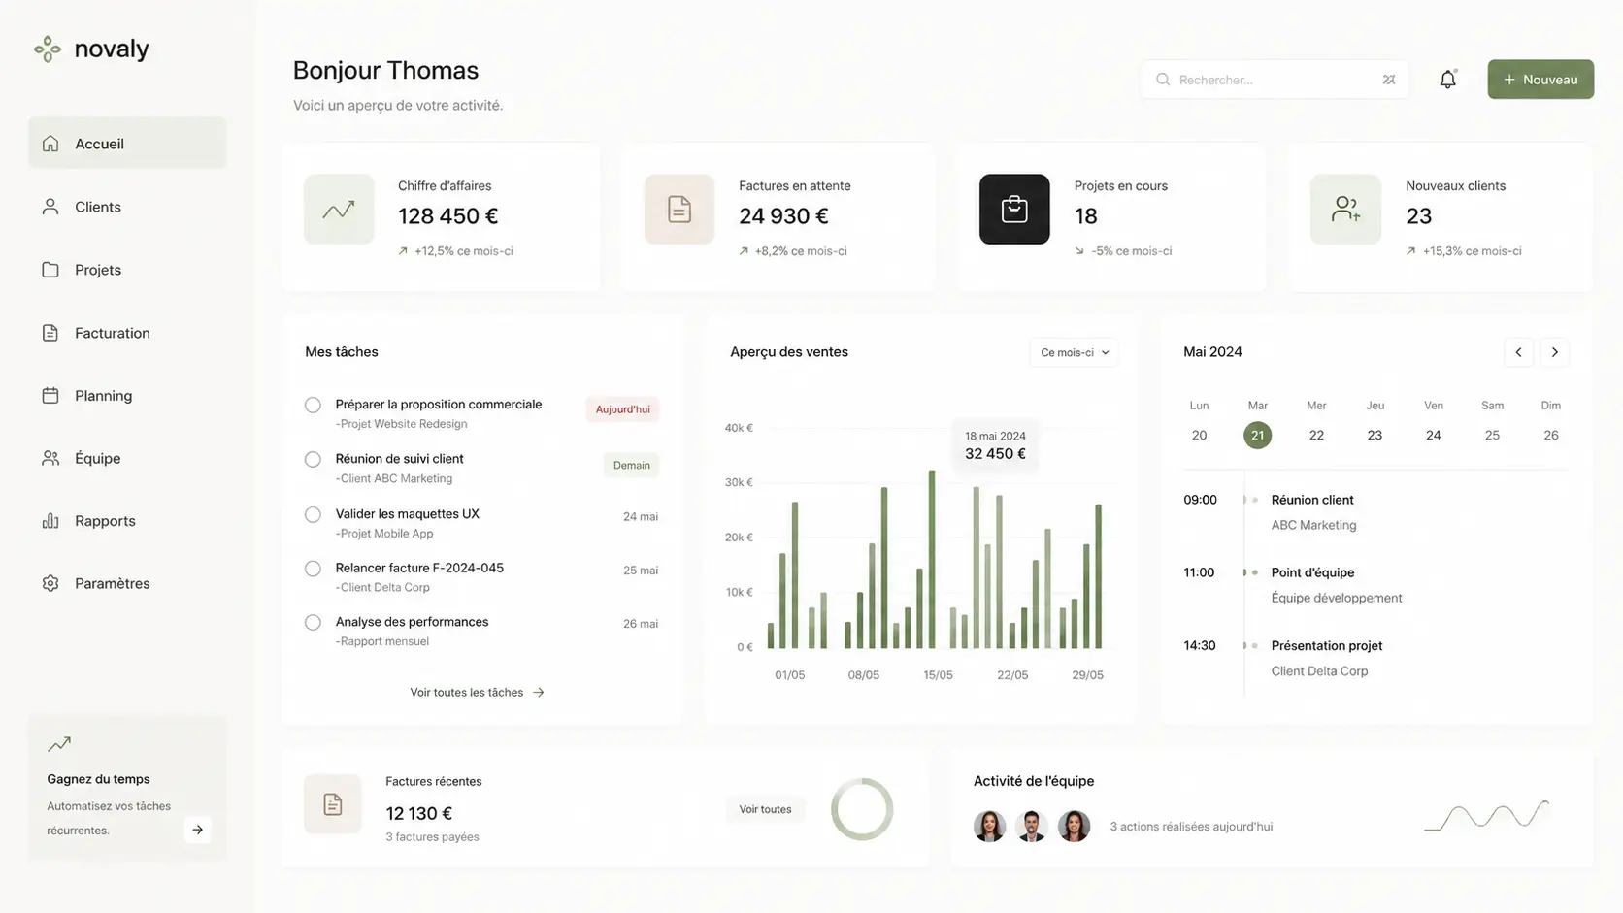
Task: Select day 23 in the calendar
Action: point(1375,436)
